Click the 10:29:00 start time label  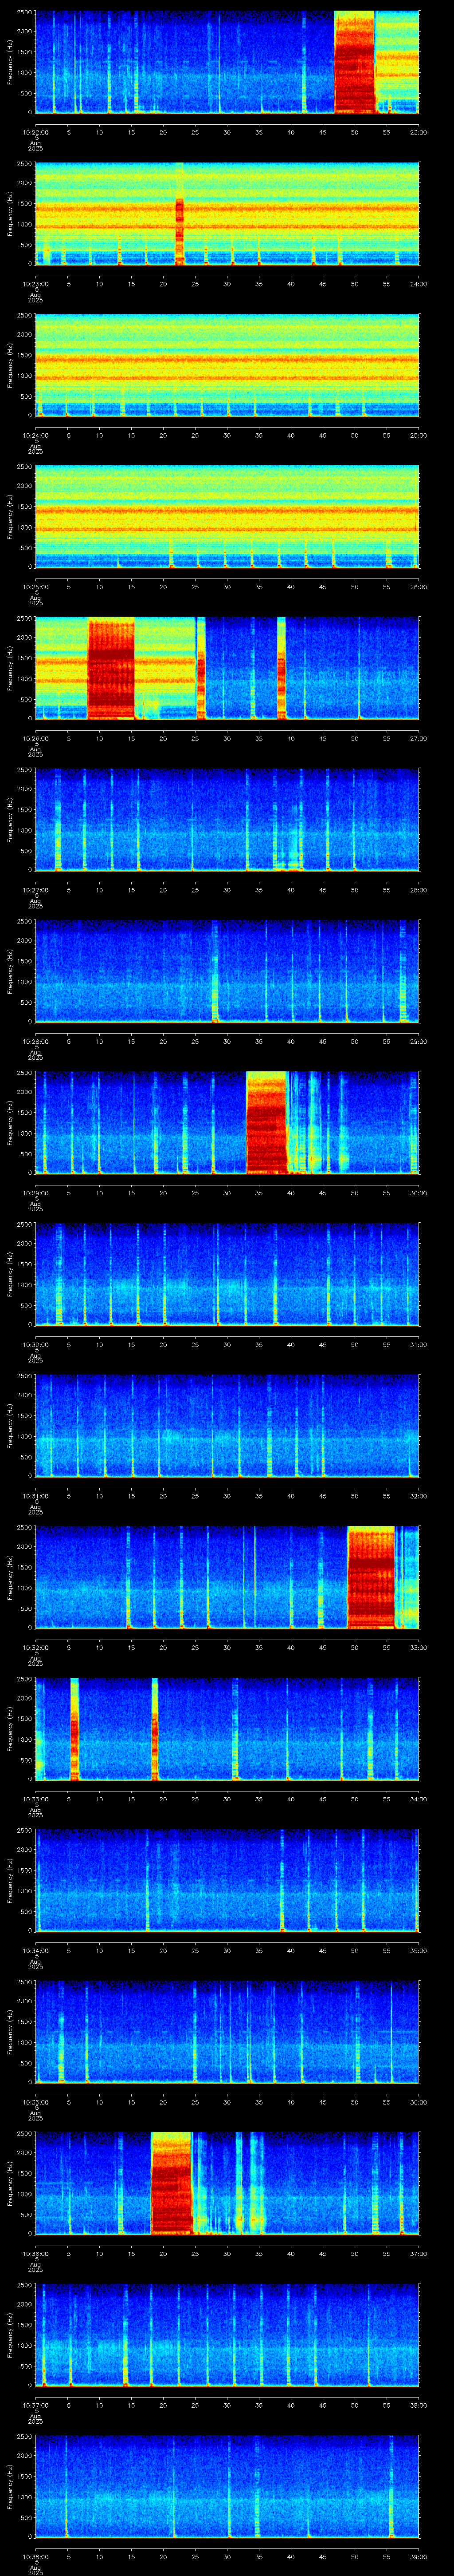35,1193
